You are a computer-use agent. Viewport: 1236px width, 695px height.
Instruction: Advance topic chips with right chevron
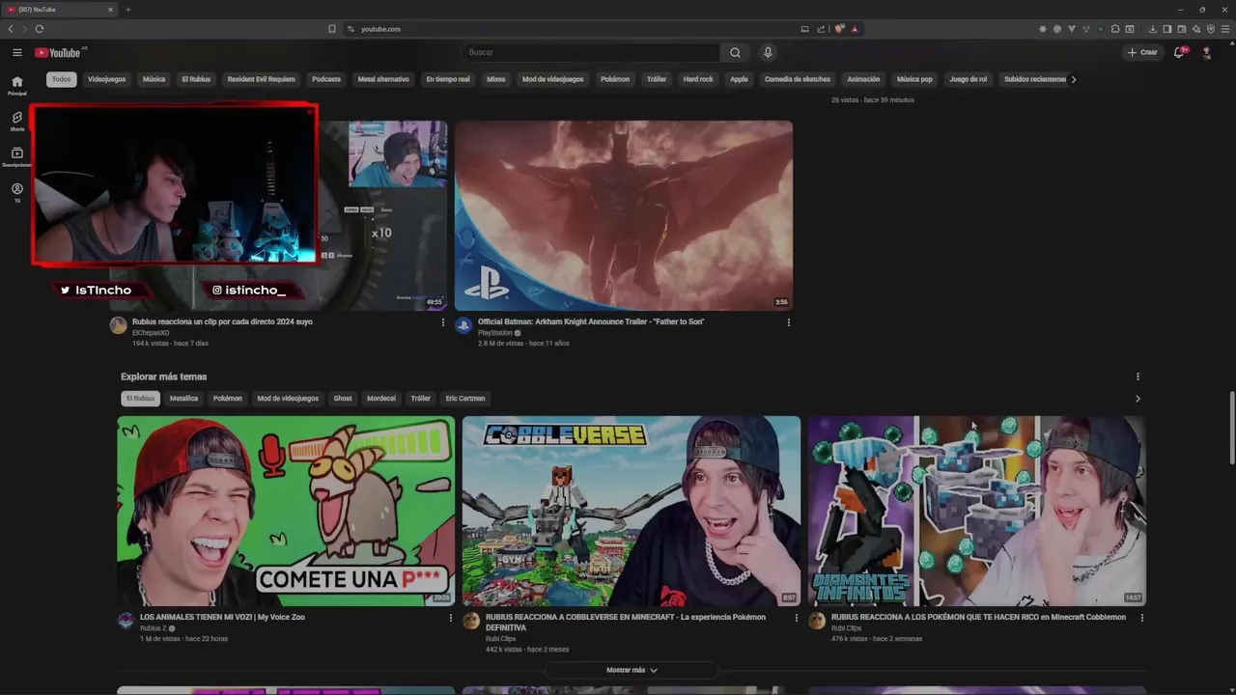coord(1138,399)
